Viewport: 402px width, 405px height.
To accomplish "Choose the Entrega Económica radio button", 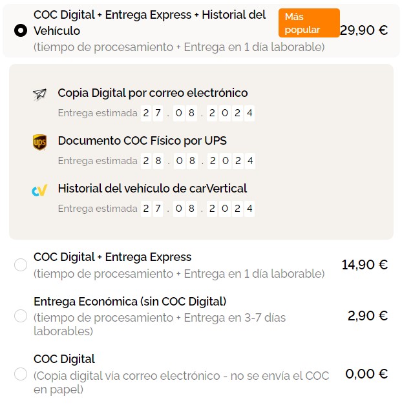I will (x=21, y=316).
